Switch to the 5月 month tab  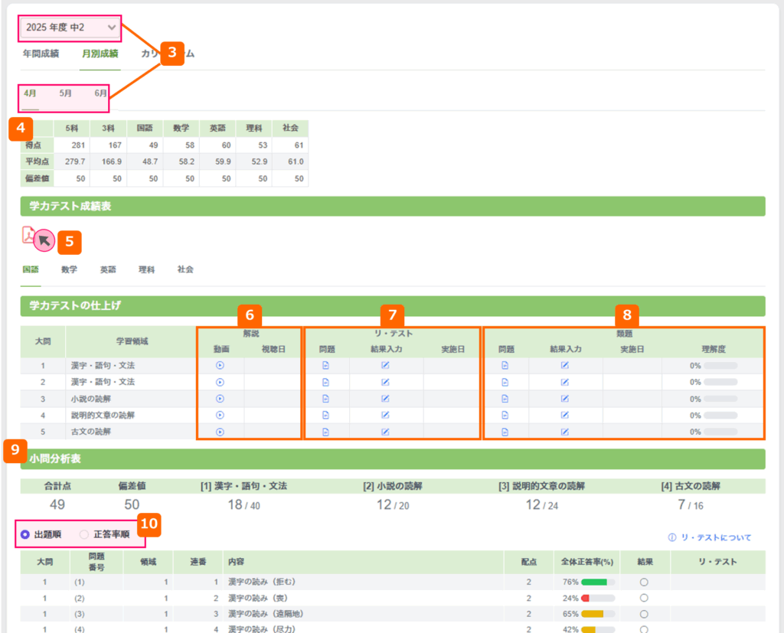point(66,93)
